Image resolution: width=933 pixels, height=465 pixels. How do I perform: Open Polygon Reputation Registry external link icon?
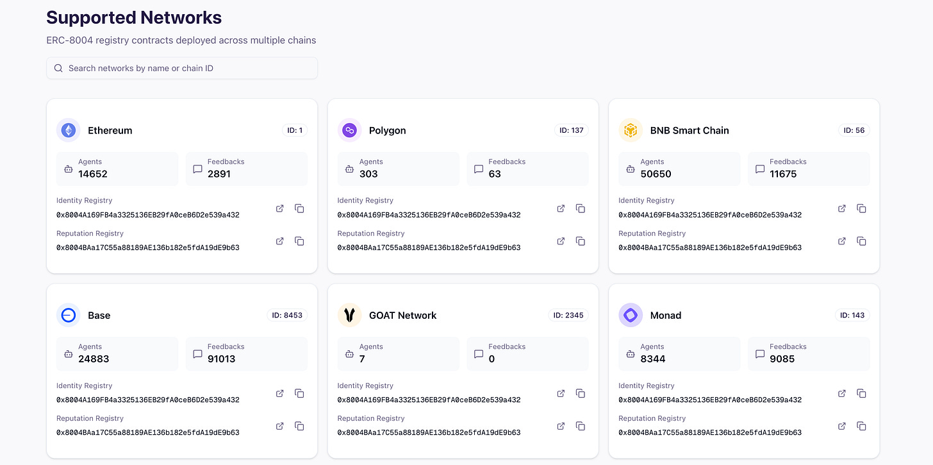(x=561, y=241)
